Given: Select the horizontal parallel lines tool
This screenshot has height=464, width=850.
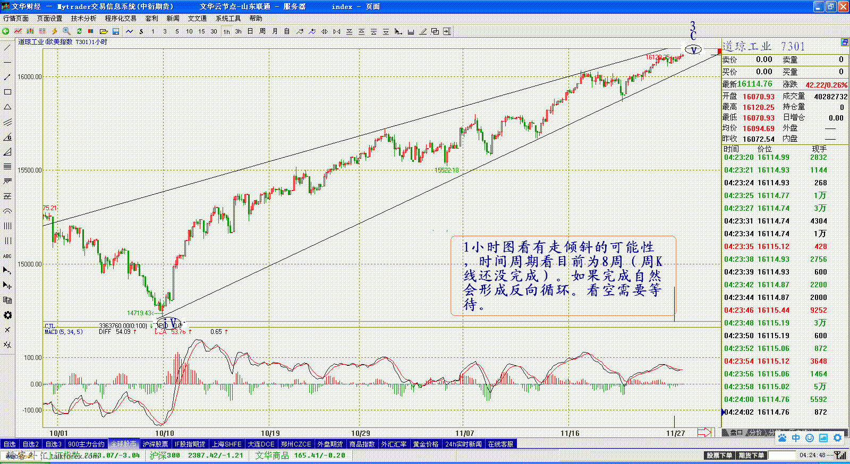Looking at the screenshot, I should [7, 167].
